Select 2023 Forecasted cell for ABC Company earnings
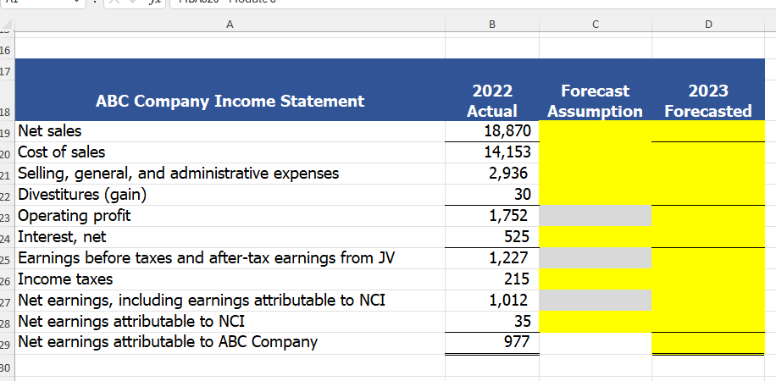 (708, 343)
